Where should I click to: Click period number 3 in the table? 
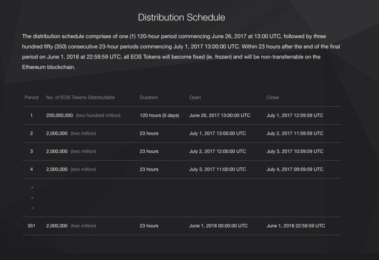[x=31, y=151]
